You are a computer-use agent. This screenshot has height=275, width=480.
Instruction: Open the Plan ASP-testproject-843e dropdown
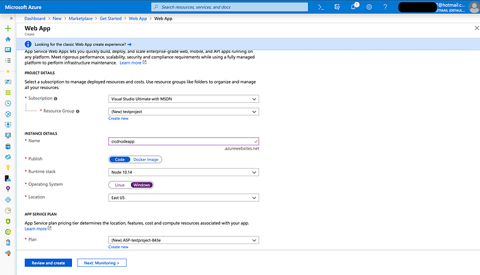184,240
